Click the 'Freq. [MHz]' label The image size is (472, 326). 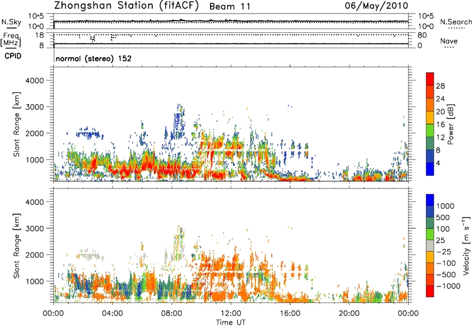coord(11,39)
